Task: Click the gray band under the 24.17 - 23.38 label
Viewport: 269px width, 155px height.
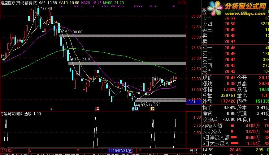Action: 127,63
